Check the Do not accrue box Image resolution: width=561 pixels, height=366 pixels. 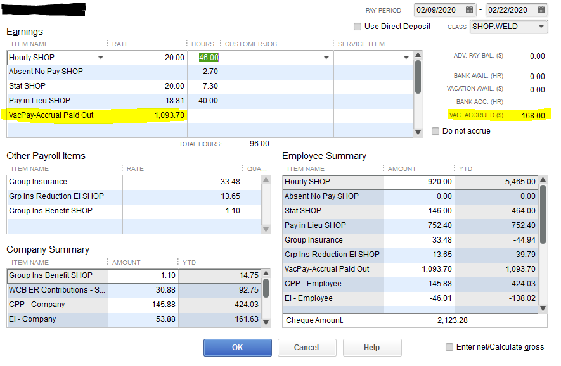point(436,130)
